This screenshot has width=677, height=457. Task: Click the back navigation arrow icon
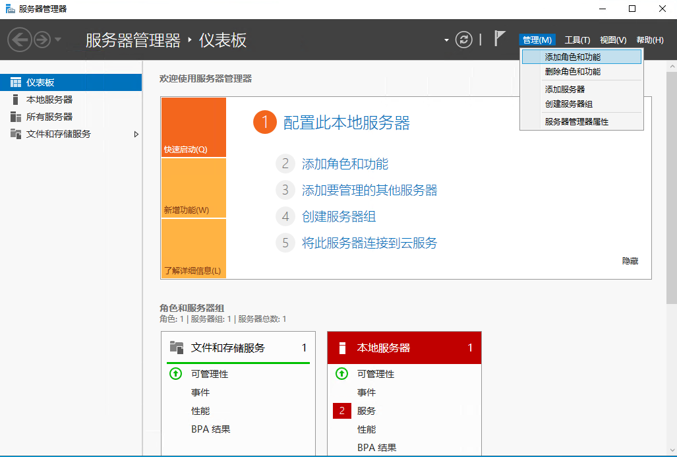[x=20, y=40]
